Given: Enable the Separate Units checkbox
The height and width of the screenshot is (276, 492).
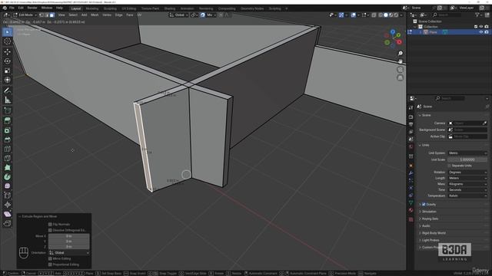Looking at the screenshot, I should tap(449, 166).
